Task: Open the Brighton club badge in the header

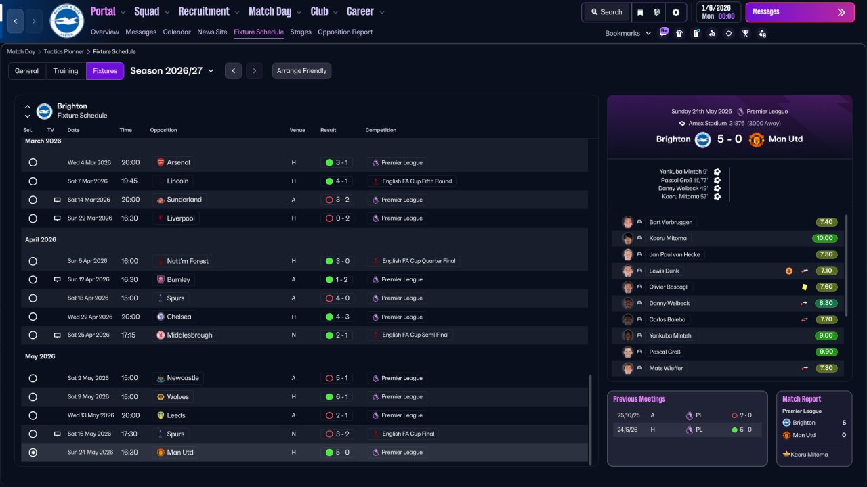Action: pos(66,21)
